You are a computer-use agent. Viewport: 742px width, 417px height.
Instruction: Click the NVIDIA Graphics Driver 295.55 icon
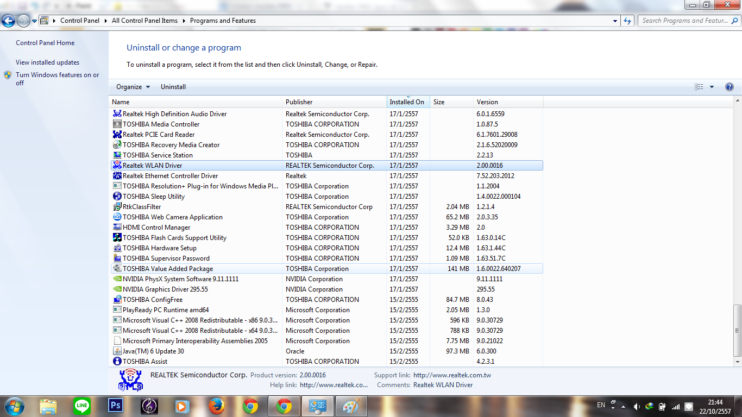point(117,289)
